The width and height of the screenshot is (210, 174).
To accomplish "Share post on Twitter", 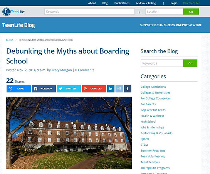I will [69, 89].
